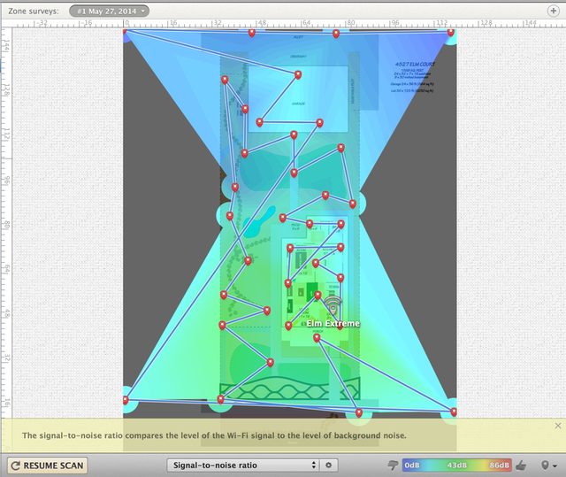Click the 43dB midpoint on the signal scale

456,465
